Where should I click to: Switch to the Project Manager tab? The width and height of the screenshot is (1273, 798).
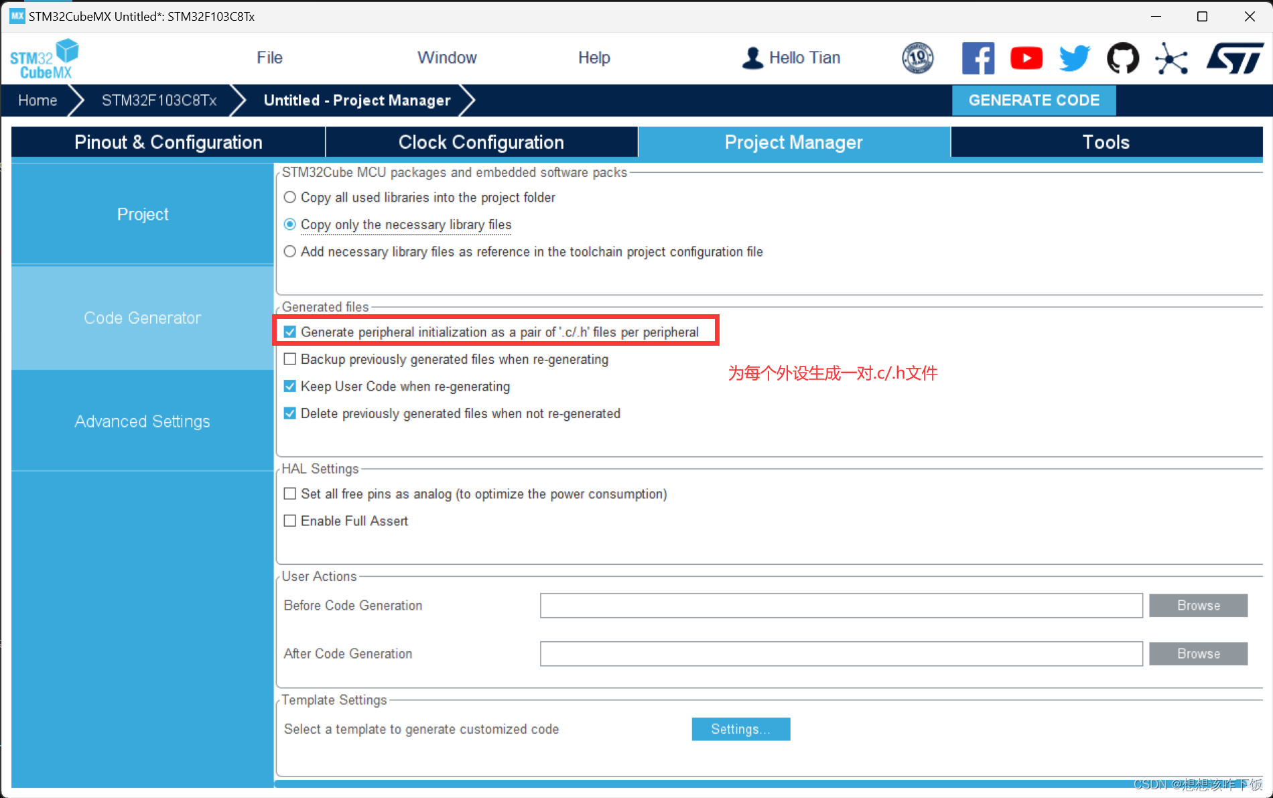point(794,142)
